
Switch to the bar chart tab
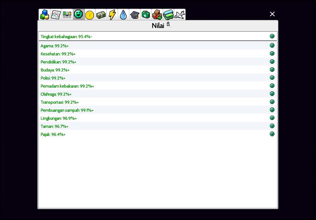coord(67,15)
